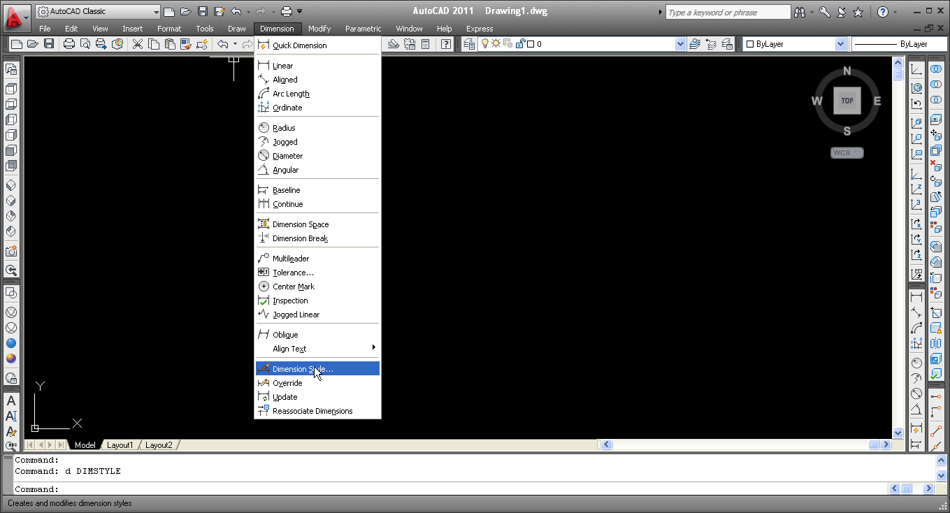Switch to the Layout1 tab

click(x=120, y=445)
